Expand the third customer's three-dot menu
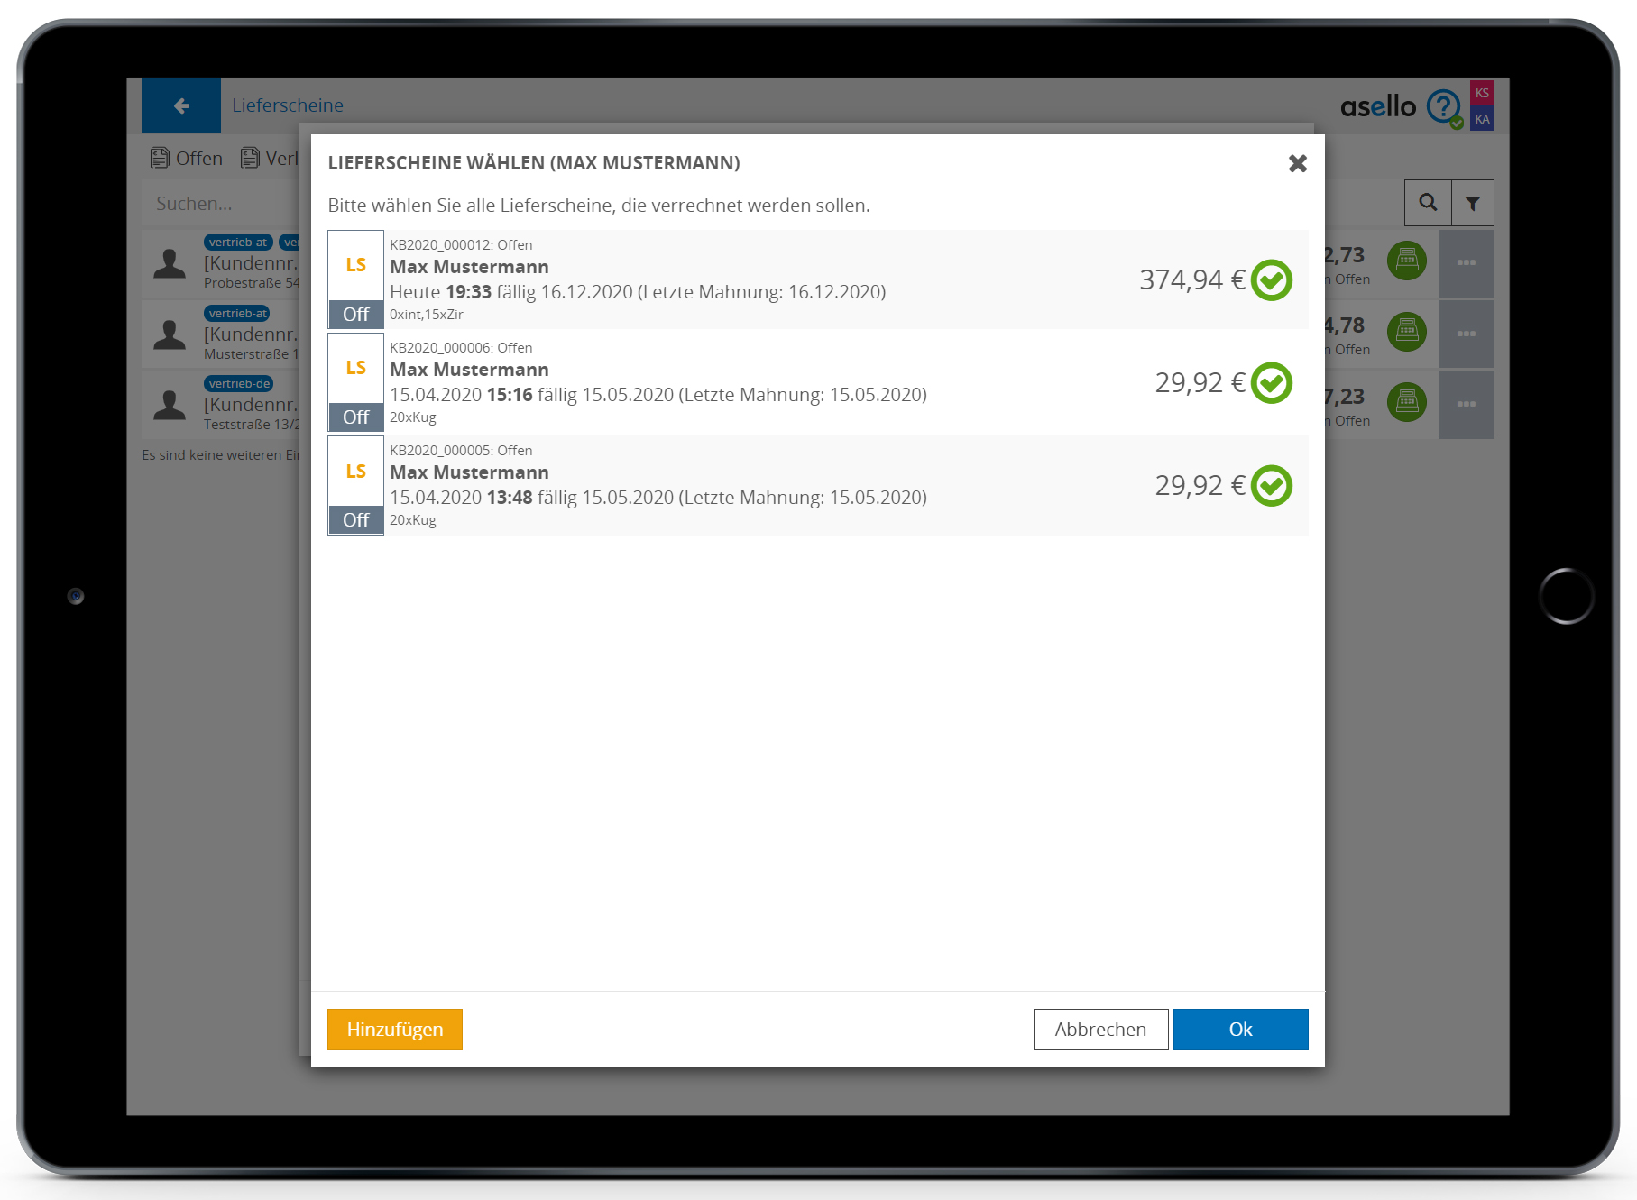This screenshot has height=1200, width=1637. (1466, 404)
